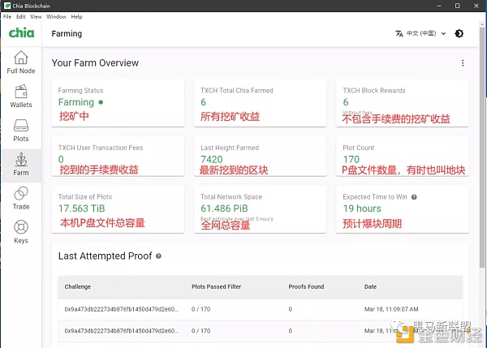Close the Chia Blockchain window
The image size is (487, 348).
[x=476, y=6]
